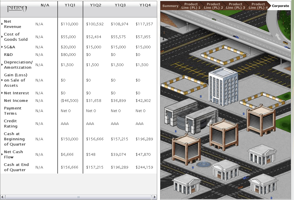The width and height of the screenshot is (294, 200).
Task: Switch to Product Line (PL) 2 tab
Action: point(213,6)
